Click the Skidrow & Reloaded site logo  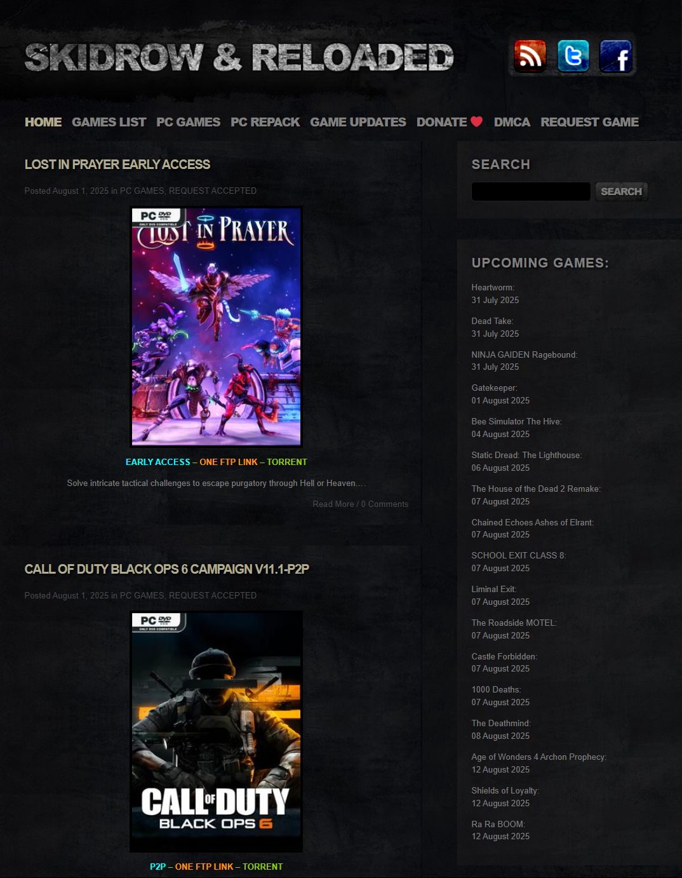(x=239, y=57)
